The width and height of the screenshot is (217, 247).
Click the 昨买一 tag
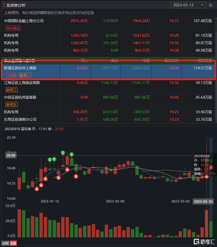25,75
